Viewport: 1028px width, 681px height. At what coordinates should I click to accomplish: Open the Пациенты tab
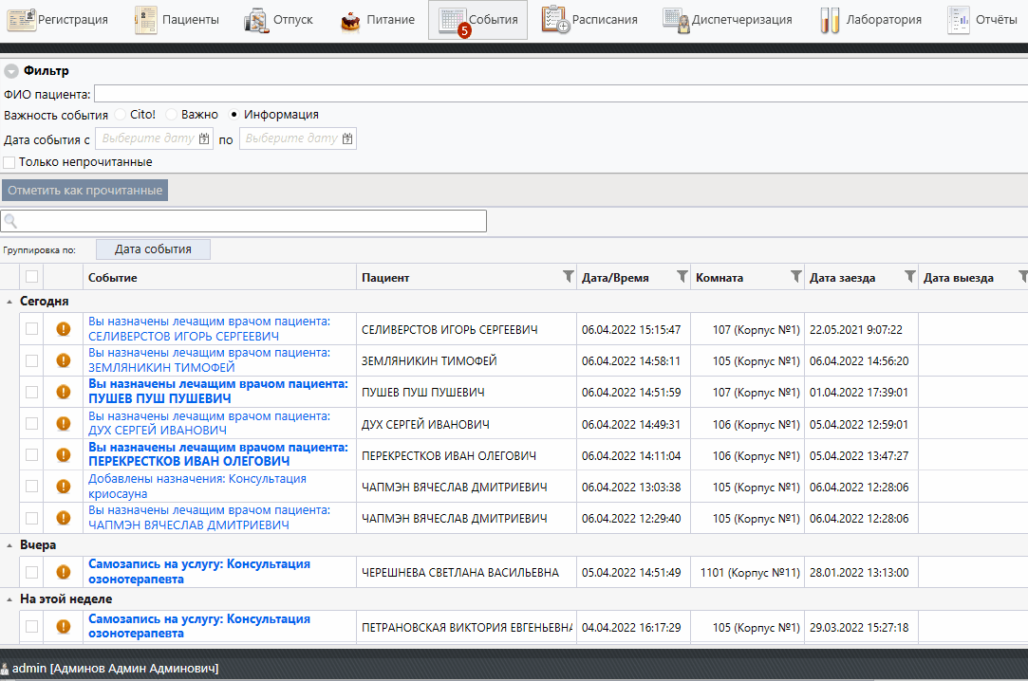(x=177, y=20)
